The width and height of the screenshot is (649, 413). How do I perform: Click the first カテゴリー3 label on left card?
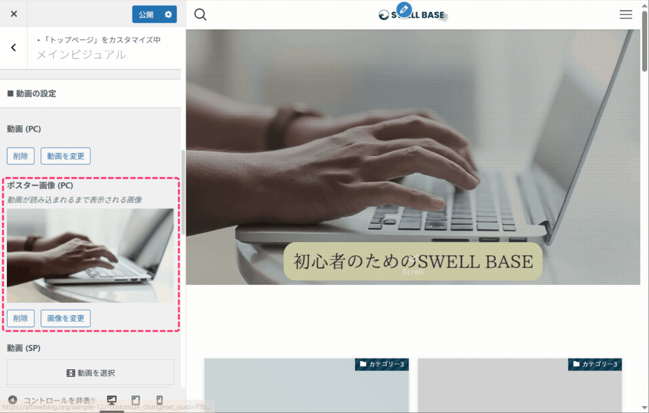click(x=382, y=364)
